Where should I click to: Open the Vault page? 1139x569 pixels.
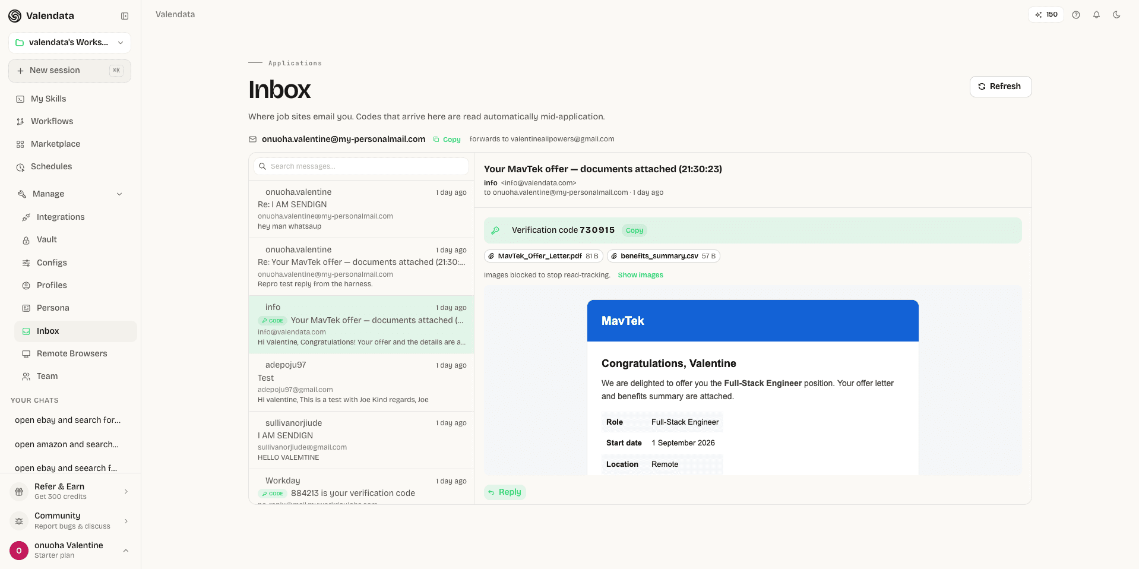click(x=75, y=239)
